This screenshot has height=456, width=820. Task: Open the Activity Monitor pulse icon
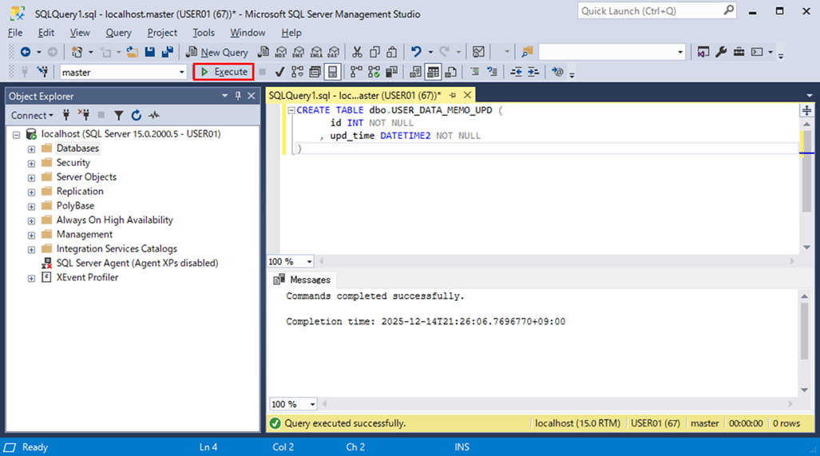[153, 115]
